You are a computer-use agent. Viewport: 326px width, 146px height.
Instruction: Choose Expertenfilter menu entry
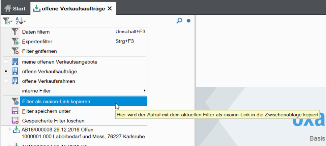pos(74,42)
